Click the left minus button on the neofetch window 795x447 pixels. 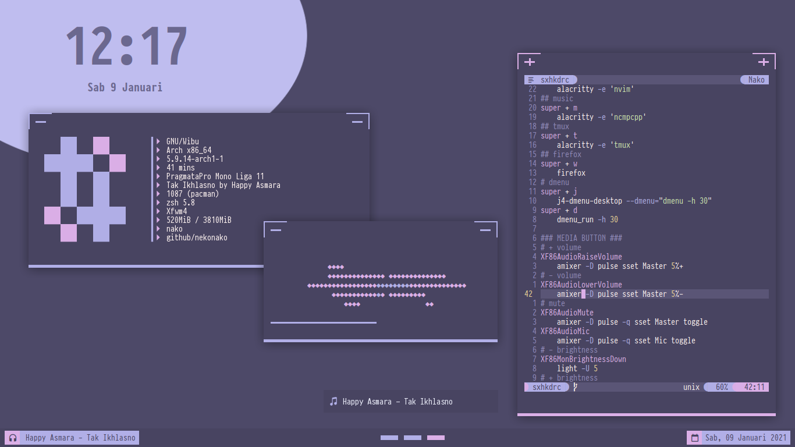click(x=41, y=122)
